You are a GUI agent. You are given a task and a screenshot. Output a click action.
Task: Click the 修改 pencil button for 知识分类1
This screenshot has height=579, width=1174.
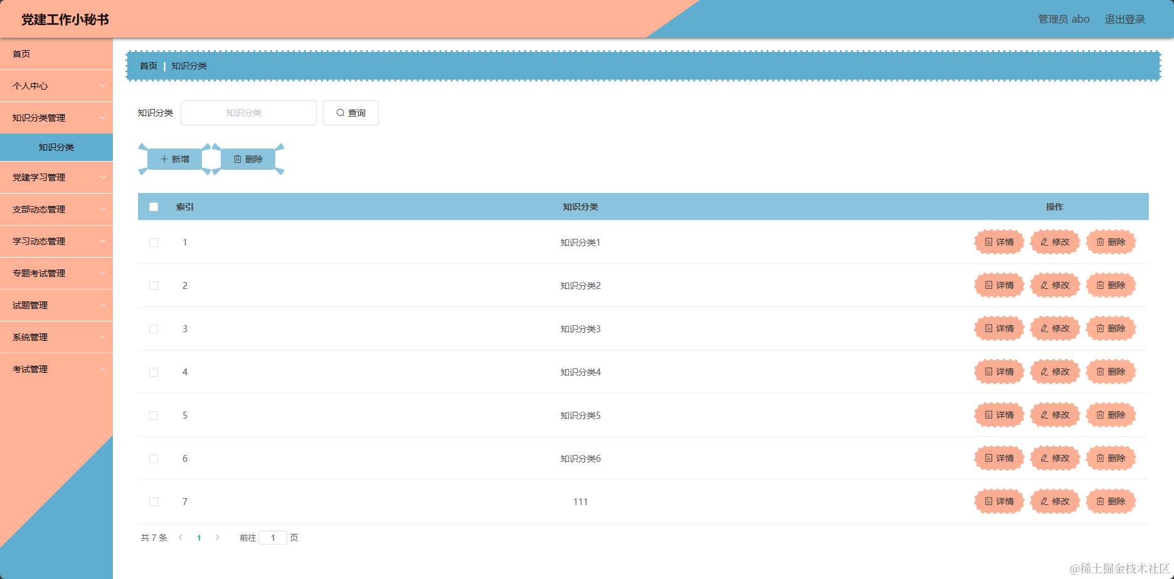pyautogui.click(x=1055, y=242)
